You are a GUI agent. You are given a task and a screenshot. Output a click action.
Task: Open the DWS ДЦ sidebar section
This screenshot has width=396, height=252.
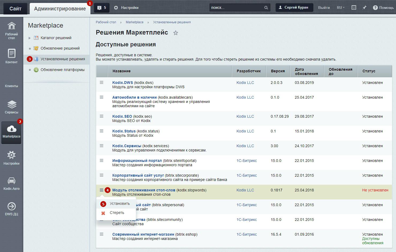tap(12, 209)
